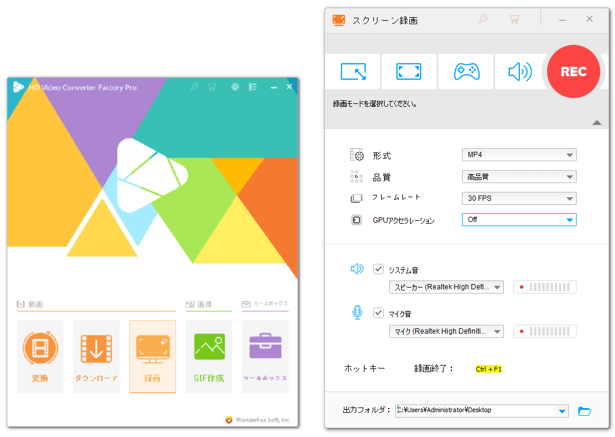Click the Ctrl + F1 hotkey field
The width and height of the screenshot is (615, 437).
489,369
